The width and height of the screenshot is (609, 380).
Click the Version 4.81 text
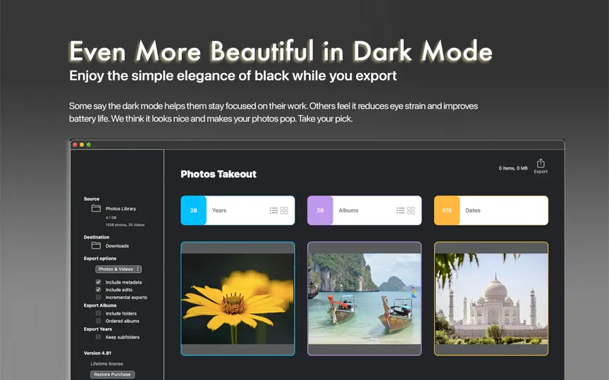[97, 353]
